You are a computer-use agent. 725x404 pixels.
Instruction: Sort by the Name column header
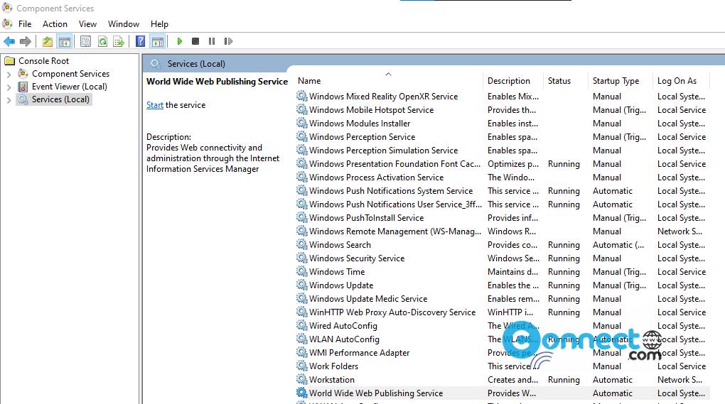click(389, 81)
